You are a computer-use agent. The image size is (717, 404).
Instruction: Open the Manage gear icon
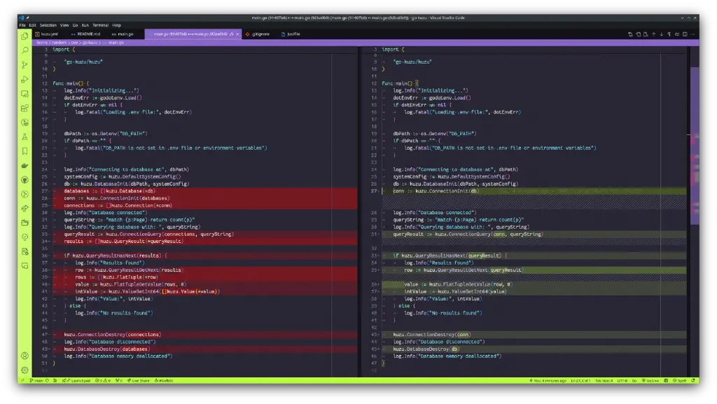(25, 370)
